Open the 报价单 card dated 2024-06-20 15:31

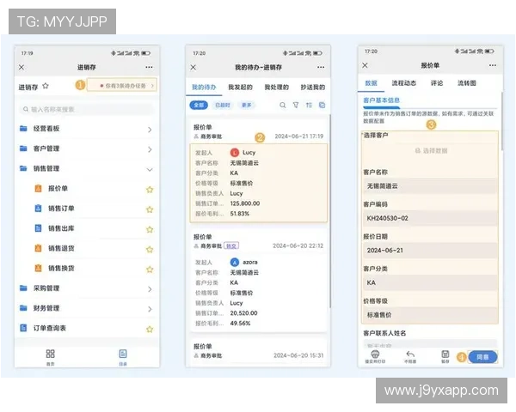(x=259, y=352)
